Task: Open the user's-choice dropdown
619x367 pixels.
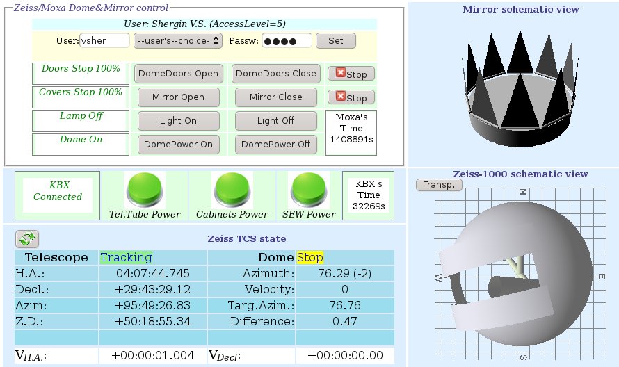Action: [x=178, y=40]
